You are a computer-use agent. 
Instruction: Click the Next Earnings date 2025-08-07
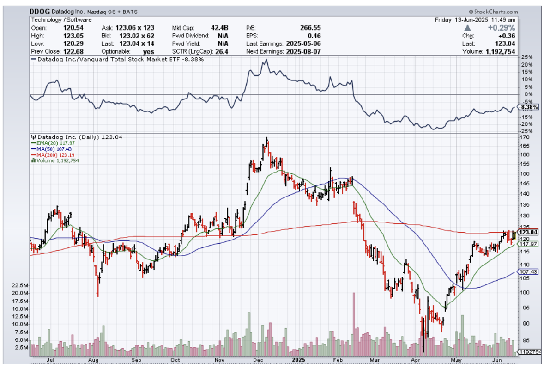[302, 51]
